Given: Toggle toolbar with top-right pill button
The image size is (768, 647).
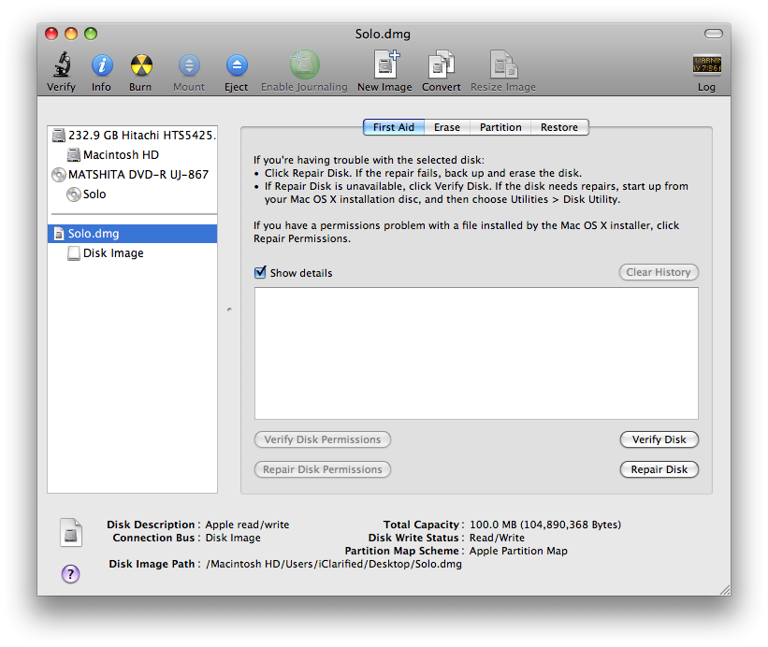Looking at the screenshot, I should (x=714, y=34).
